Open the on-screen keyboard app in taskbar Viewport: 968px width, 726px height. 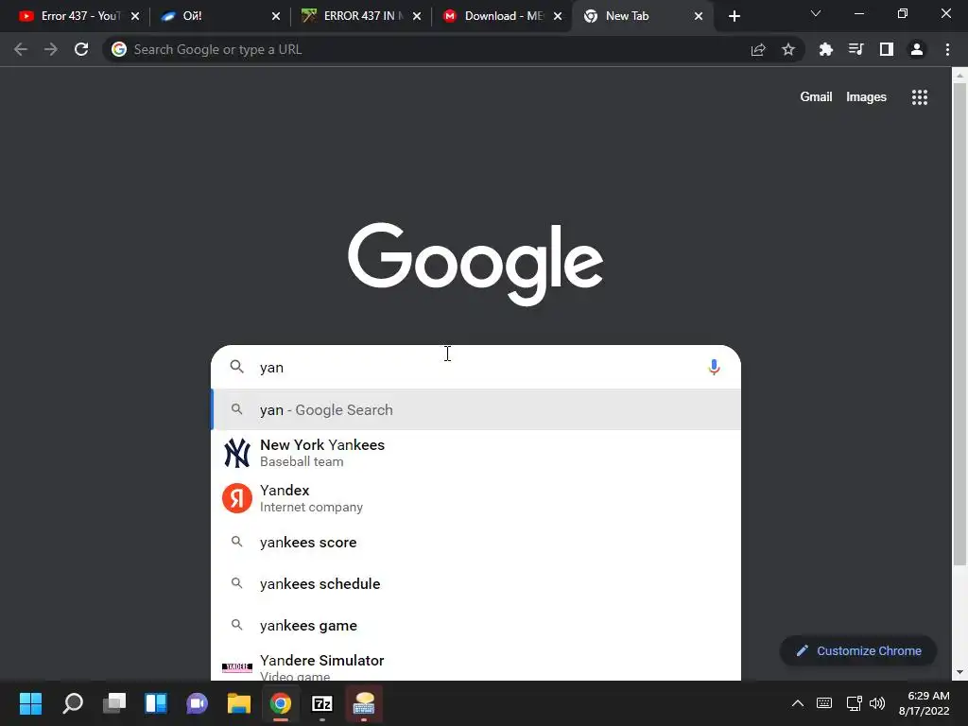364,703
